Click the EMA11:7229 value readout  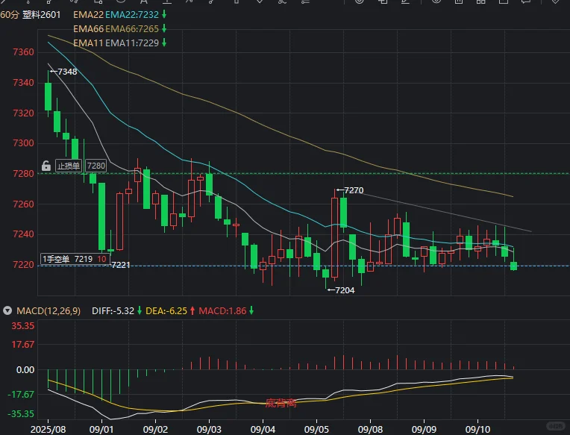pos(132,43)
